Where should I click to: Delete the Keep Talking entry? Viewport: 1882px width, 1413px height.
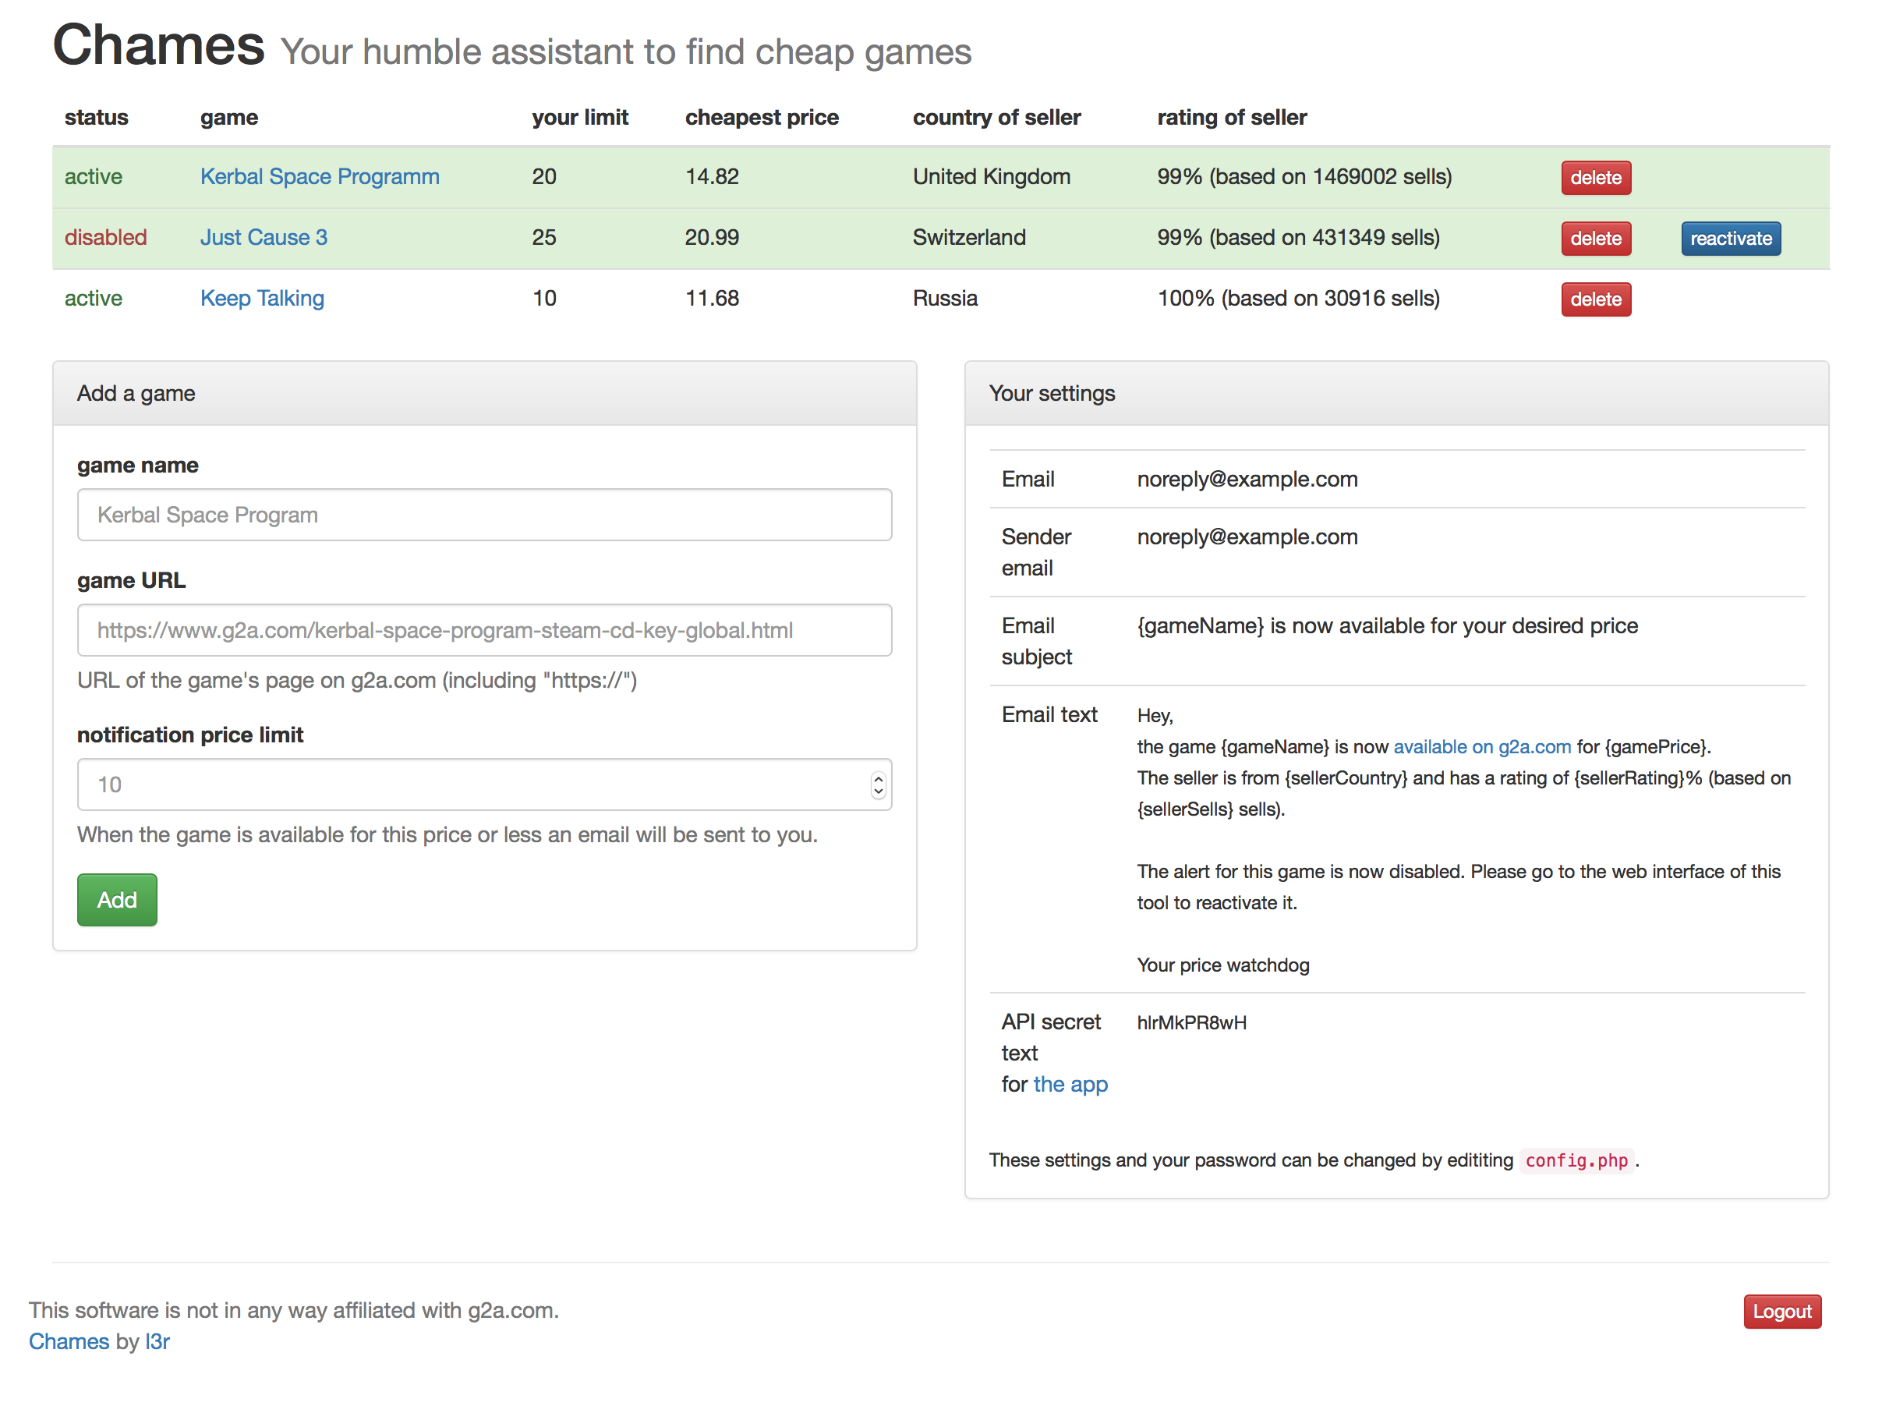point(1595,299)
